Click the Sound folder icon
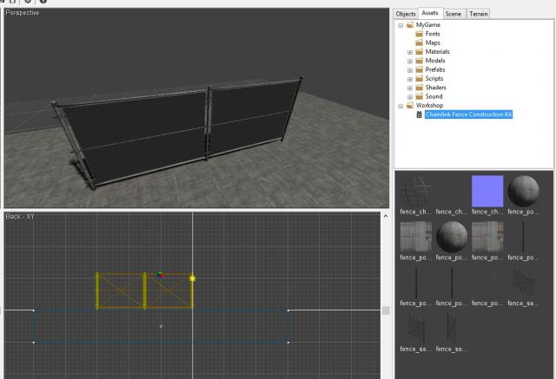Screen dimensions: 556x379 [419, 97]
